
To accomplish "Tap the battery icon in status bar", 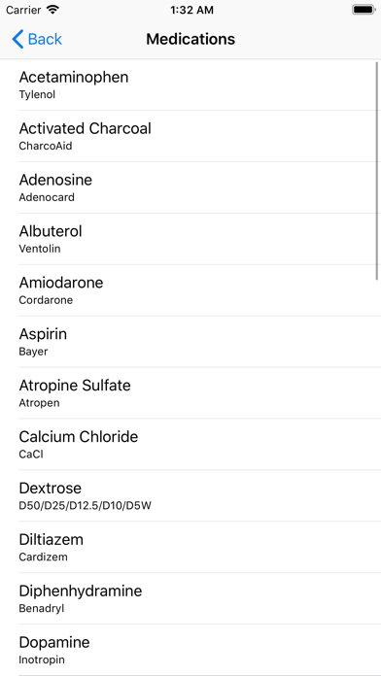I will (364, 10).
